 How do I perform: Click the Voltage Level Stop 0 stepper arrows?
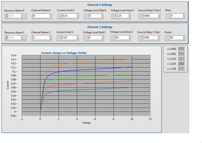click(113, 15)
